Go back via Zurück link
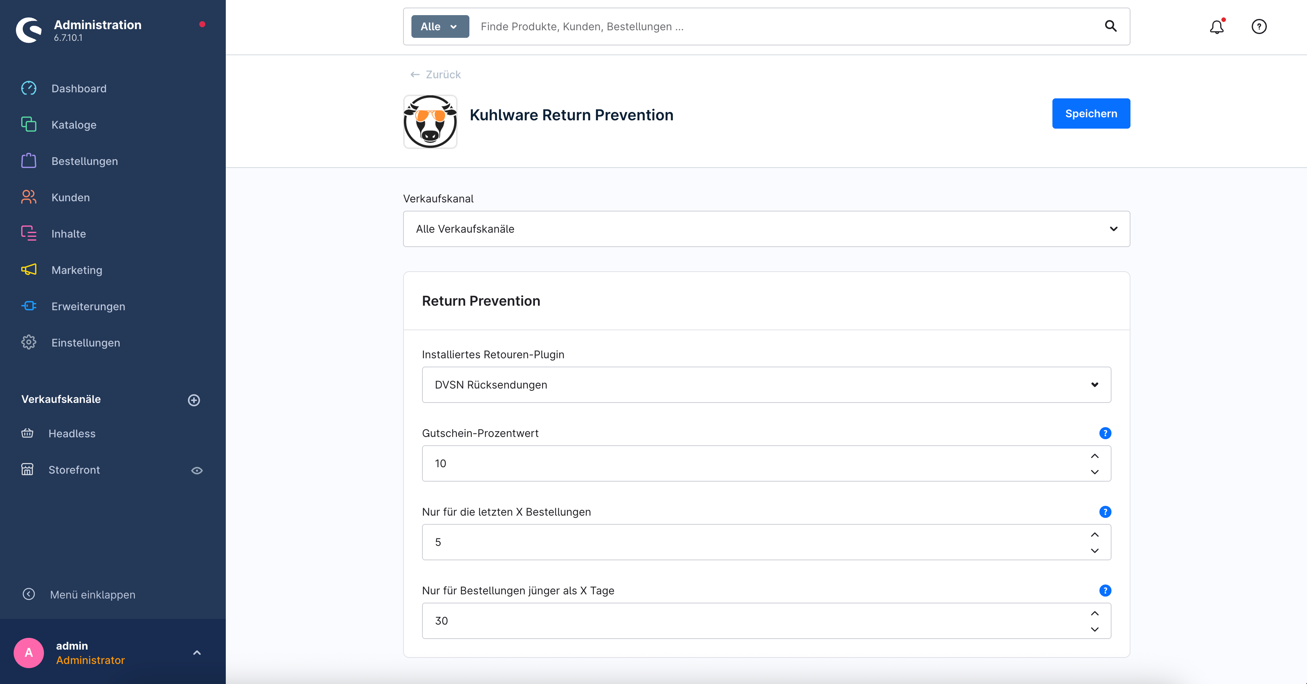The image size is (1307, 684). tap(435, 75)
